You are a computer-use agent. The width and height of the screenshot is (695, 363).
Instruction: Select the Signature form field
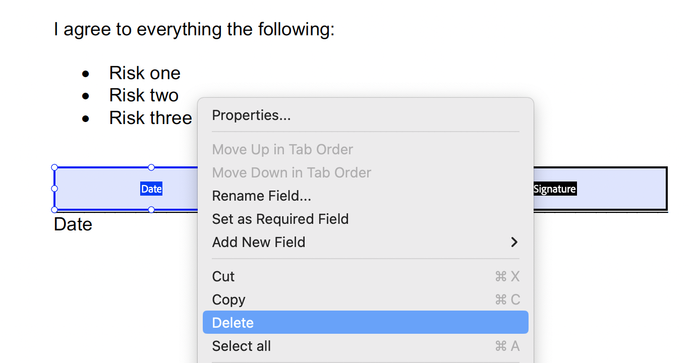[x=600, y=189]
